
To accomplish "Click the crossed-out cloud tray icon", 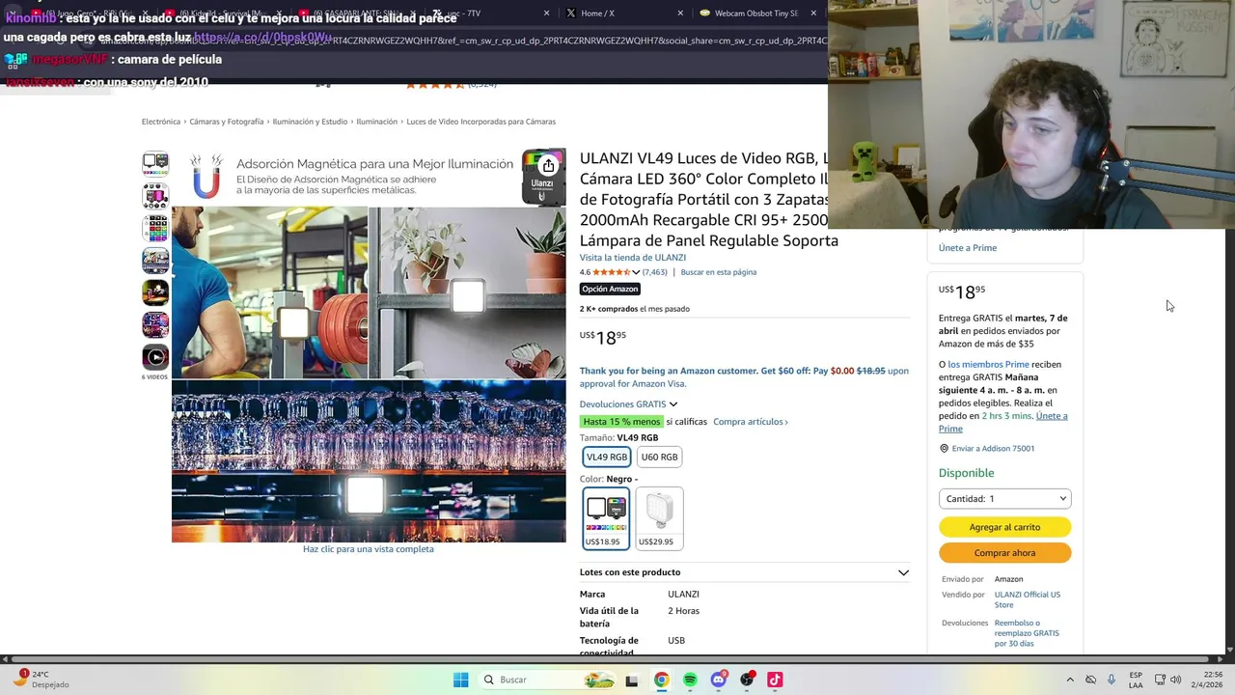I will 1090,680.
